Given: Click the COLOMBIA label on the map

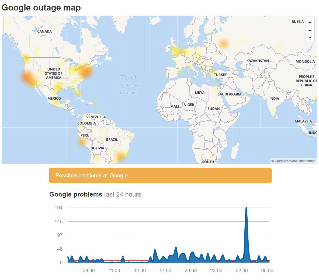Looking at the screenshot, I should tap(86, 123).
